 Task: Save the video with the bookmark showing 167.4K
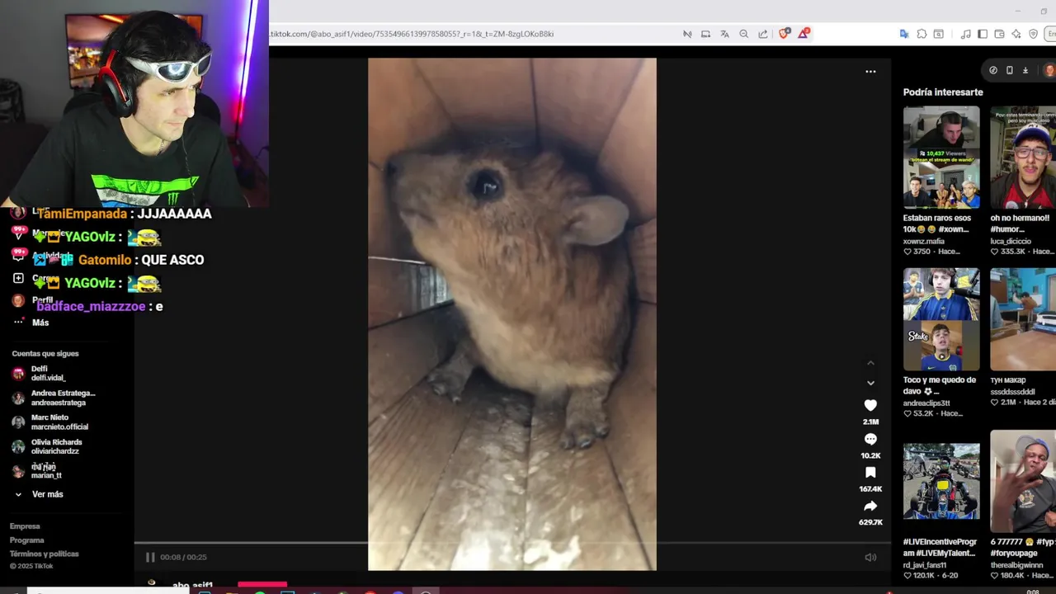(870, 473)
